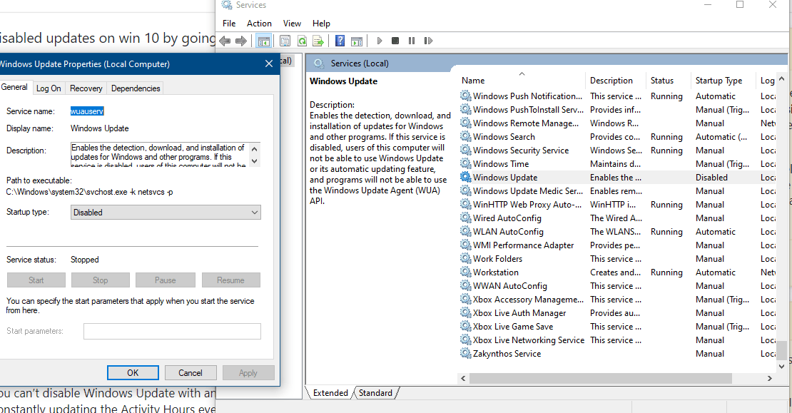Open the Startup type dropdown
Viewport: 792px width, 413px height.
pos(166,212)
